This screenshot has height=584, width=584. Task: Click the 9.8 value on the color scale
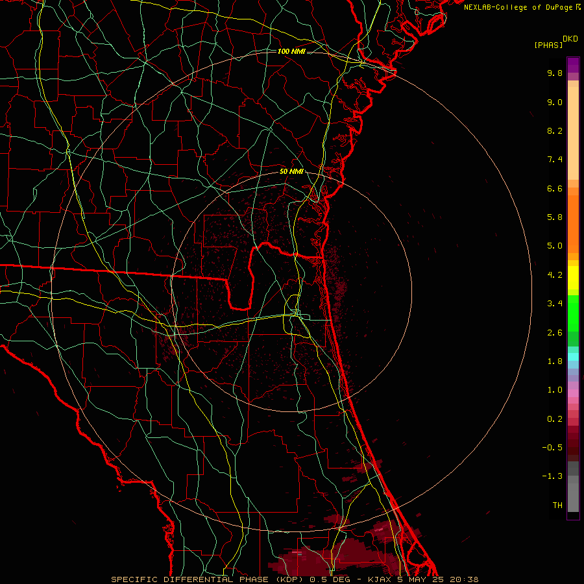coord(555,73)
